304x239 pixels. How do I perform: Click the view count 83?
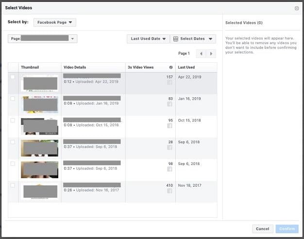pyautogui.click(x=170, y=99)
